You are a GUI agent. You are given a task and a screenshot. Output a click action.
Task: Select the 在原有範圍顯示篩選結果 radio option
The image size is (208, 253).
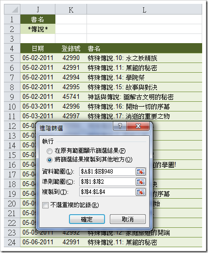tap(50, 151)
